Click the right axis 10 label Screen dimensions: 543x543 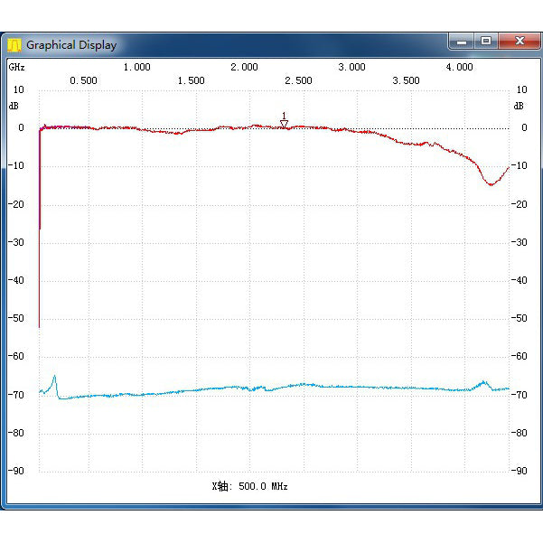coord(522,90)
